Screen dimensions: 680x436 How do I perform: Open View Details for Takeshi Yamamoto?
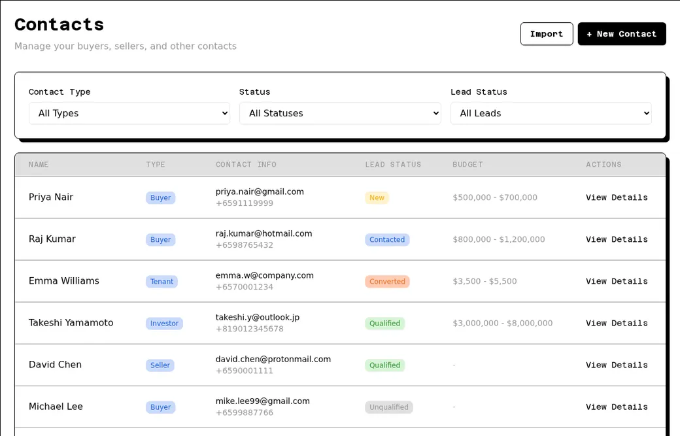(x=616, y=323)
